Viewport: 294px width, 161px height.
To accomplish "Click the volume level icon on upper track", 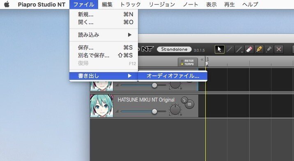I will (x=117, y=86).
